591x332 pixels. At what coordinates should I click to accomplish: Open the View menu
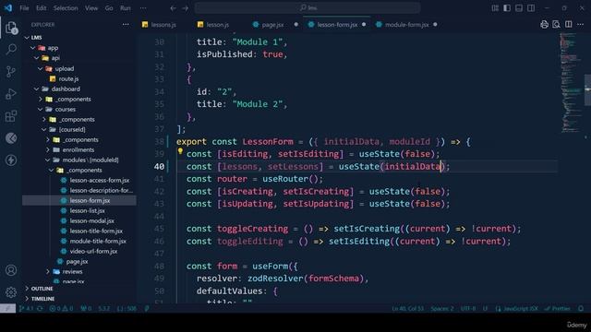[x=91, y=8]
